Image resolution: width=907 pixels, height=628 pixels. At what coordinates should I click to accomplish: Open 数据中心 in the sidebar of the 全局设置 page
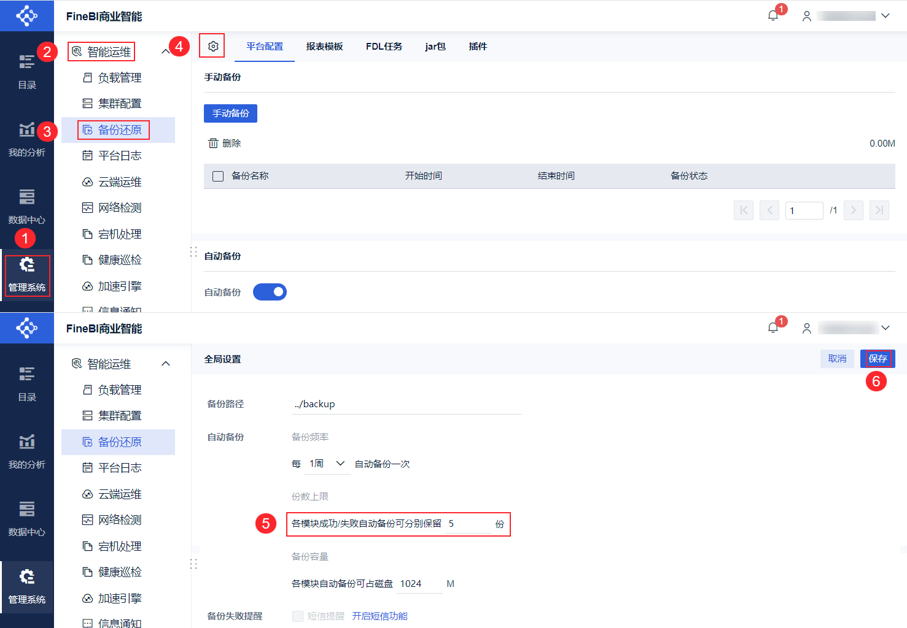[x=27, y=519]
